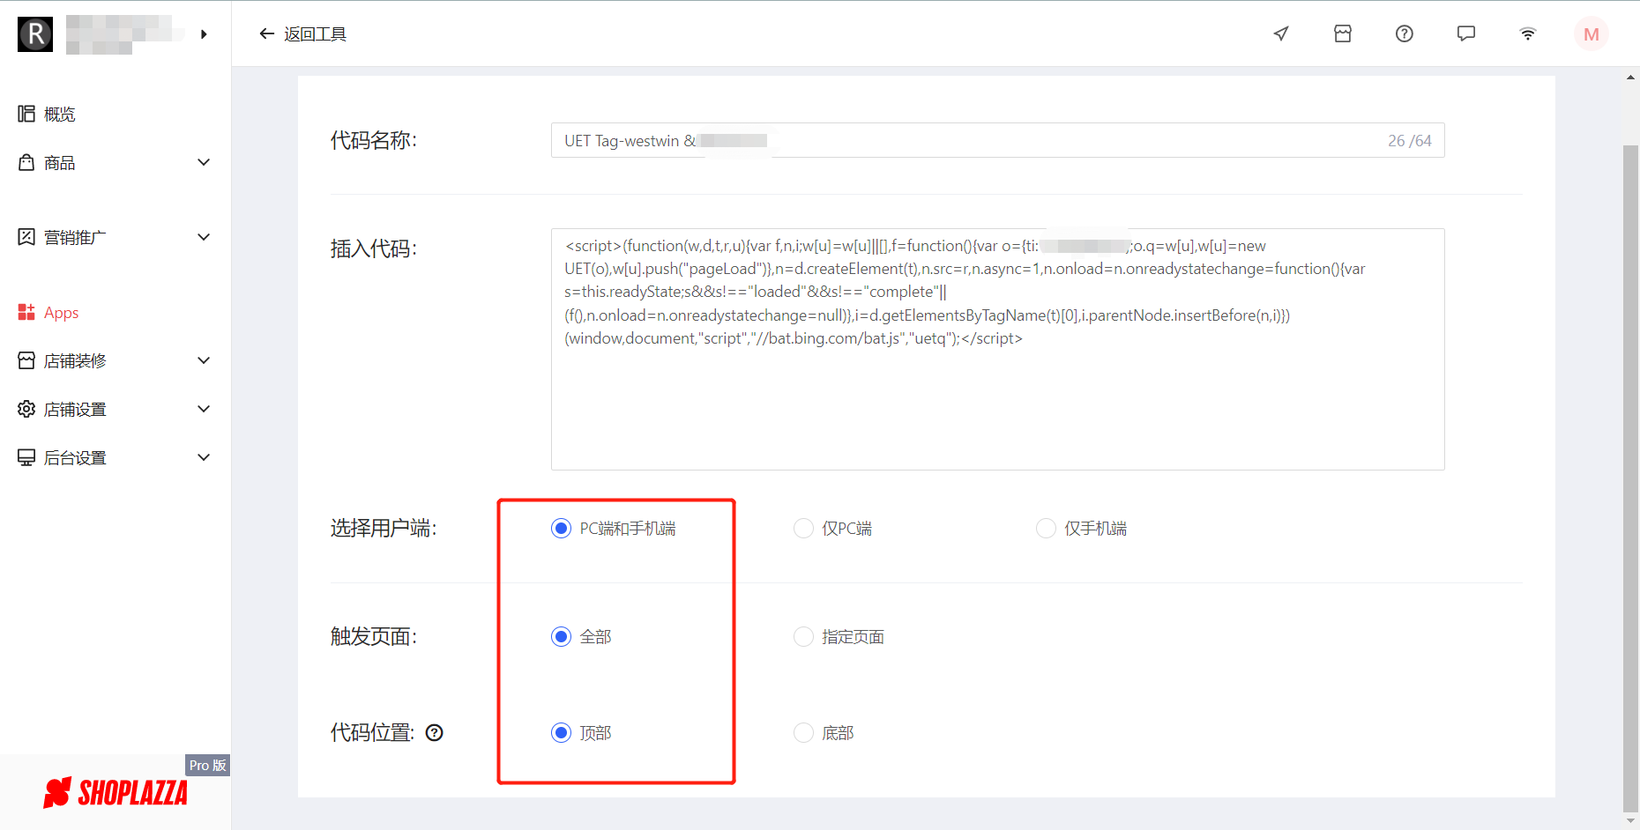Screen dimensions: 1640x830
Task: Expand the store switcher arrow
Action: (x=204, y=34)
